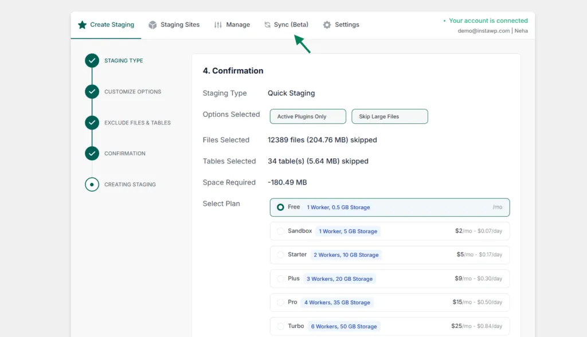Click the sync arrows icon
Image resolution: width=587 pixels, height=337 pixels.
point(267,25)
